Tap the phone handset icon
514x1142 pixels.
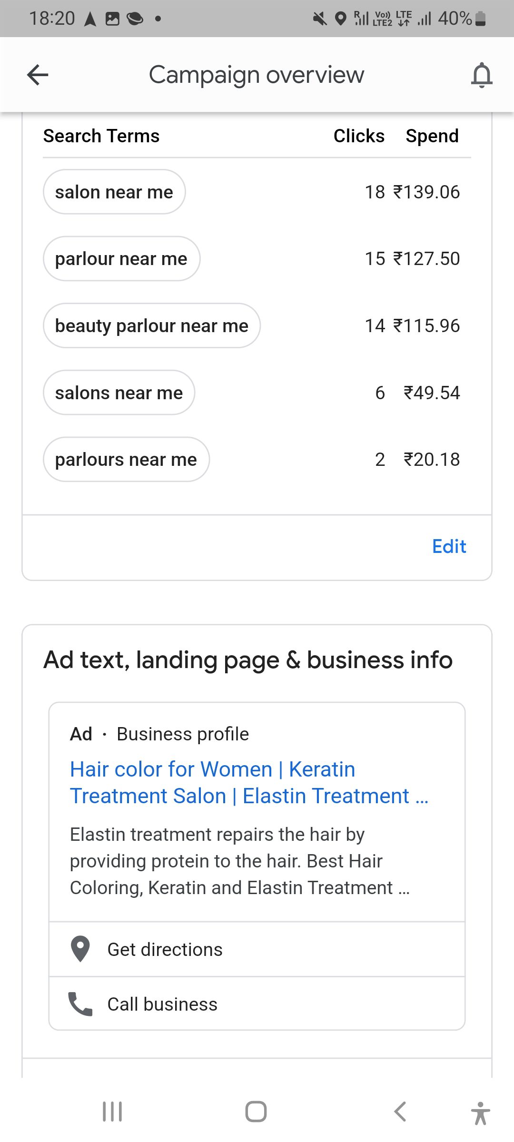80,1004
